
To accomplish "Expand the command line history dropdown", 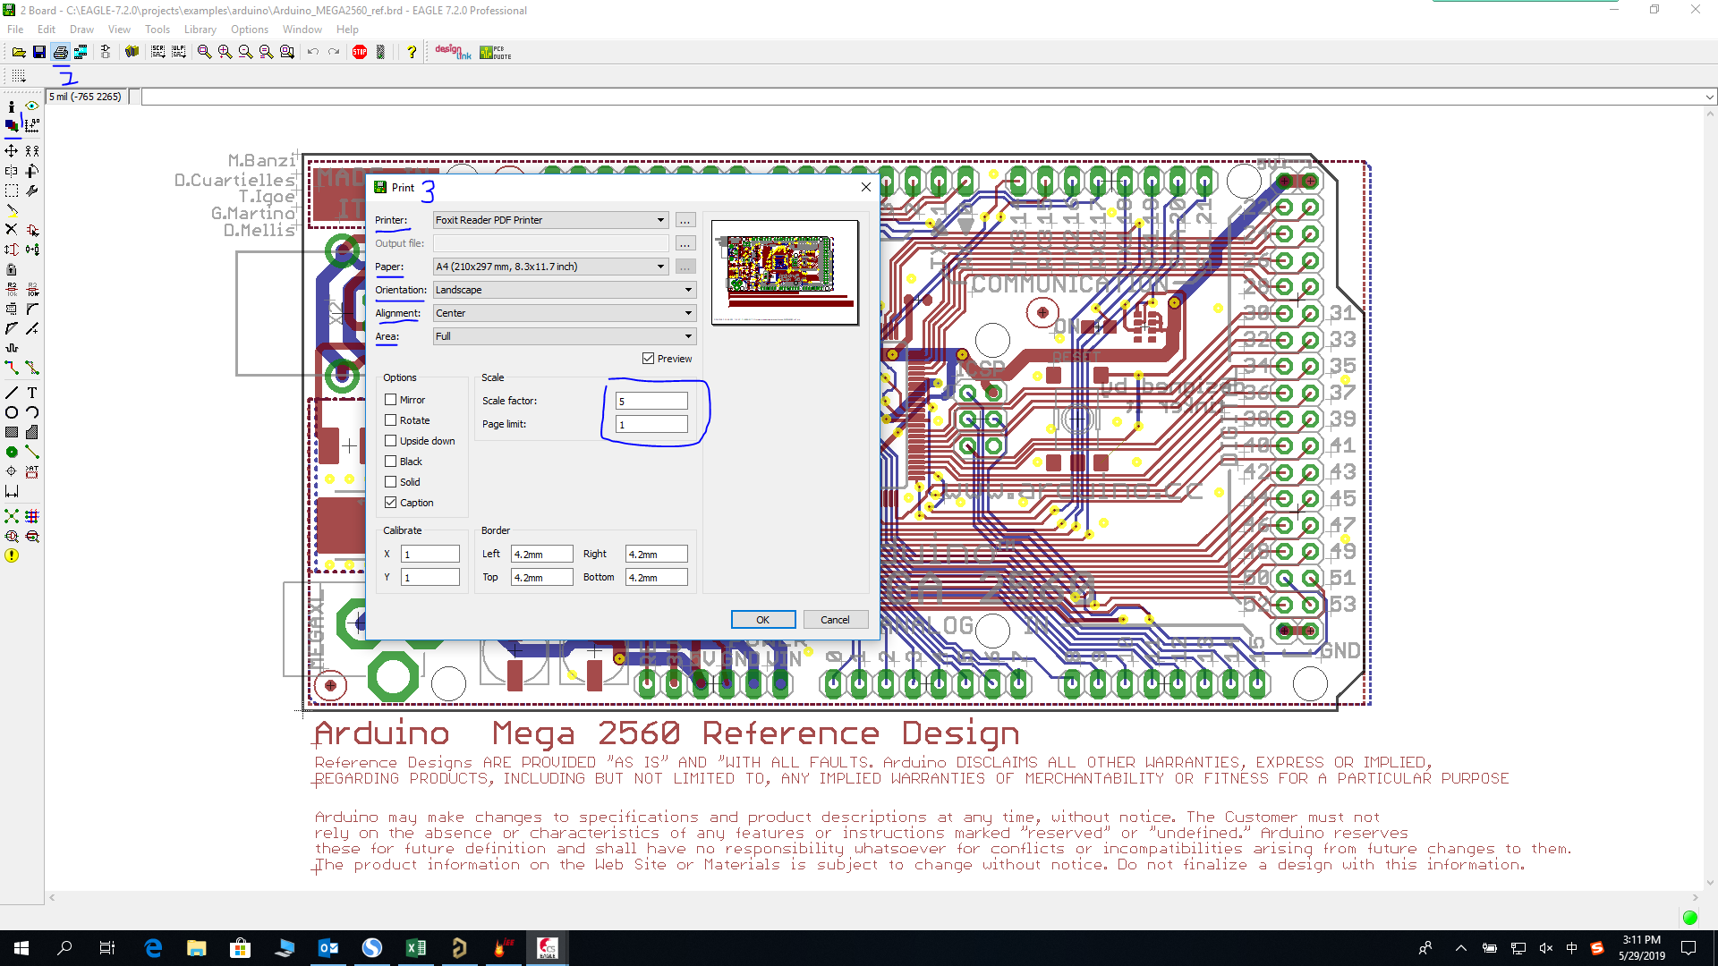I will pyautogui.click(x=1709, y=97).
